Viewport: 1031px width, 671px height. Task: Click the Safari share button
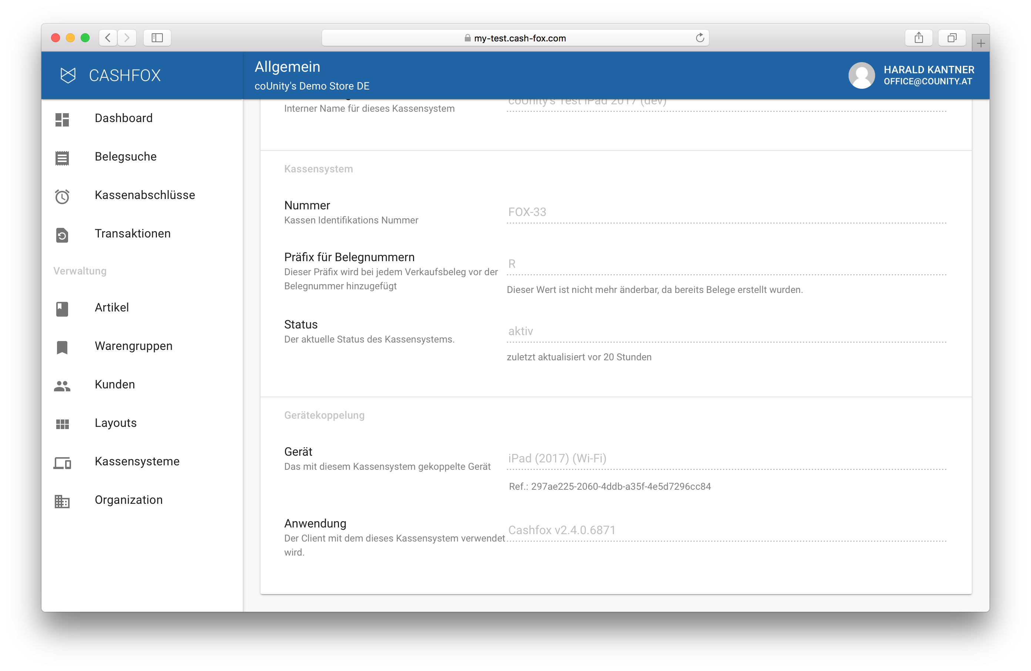919,38
